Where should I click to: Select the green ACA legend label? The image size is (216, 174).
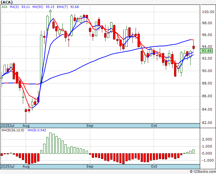(x=4, y=7)
